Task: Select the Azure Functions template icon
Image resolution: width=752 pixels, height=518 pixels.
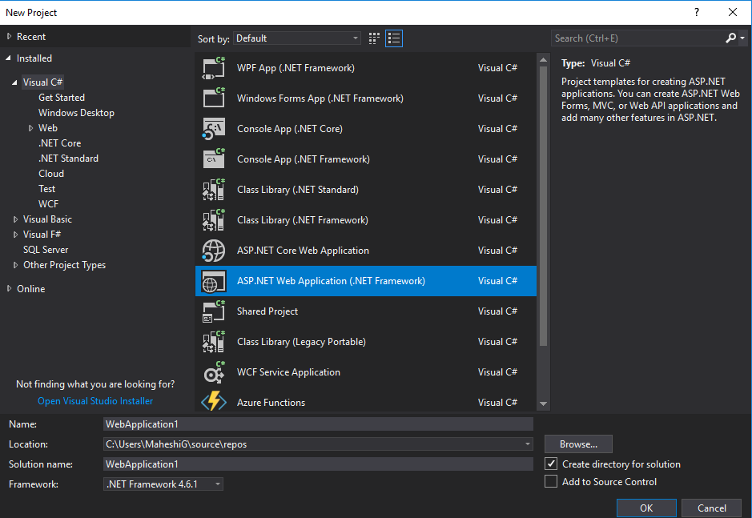Action: [213, 402]
